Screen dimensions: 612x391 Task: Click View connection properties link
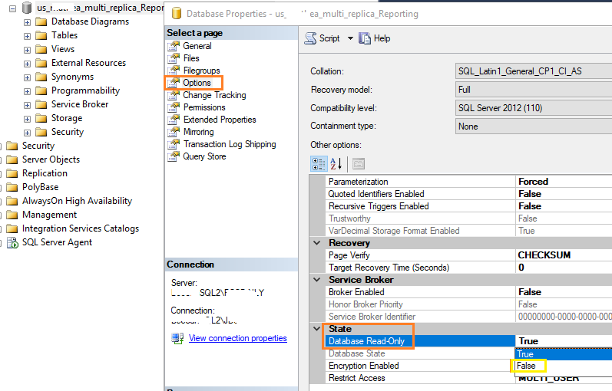(x=238, y=338)
